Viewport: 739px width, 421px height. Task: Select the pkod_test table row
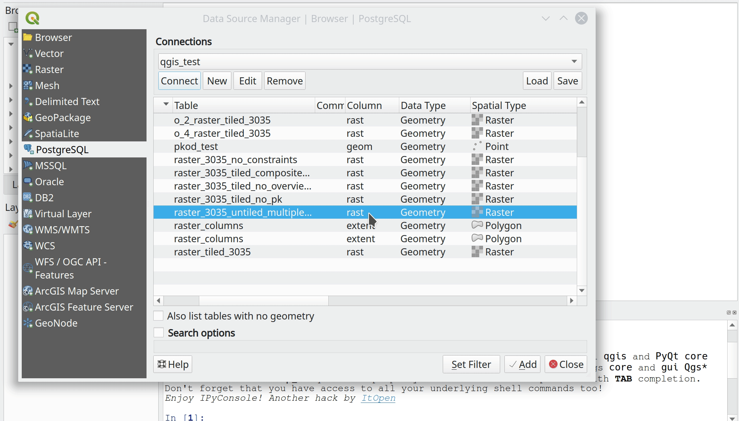point(196,146)
